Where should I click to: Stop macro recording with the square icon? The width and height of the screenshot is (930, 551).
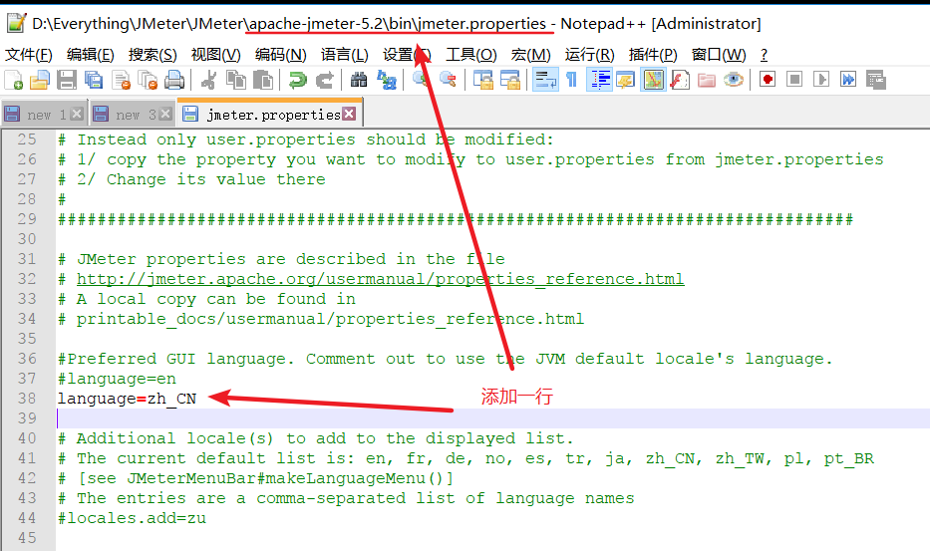tap(794, 80)
